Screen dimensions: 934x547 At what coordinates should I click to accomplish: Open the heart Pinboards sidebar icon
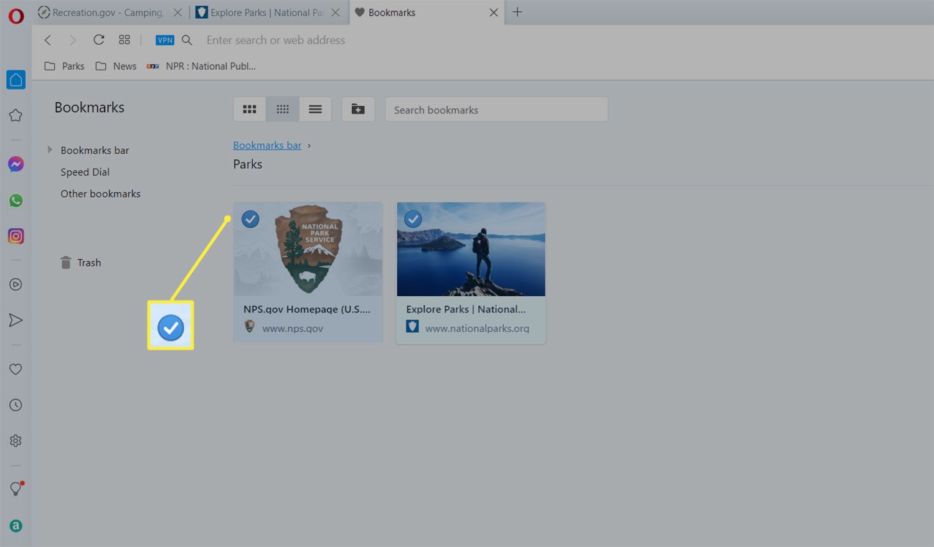pyautogui.click(x=16, y=369)
